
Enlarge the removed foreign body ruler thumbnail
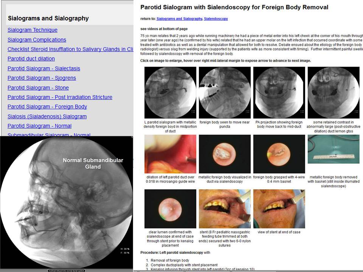coord(334,149)
